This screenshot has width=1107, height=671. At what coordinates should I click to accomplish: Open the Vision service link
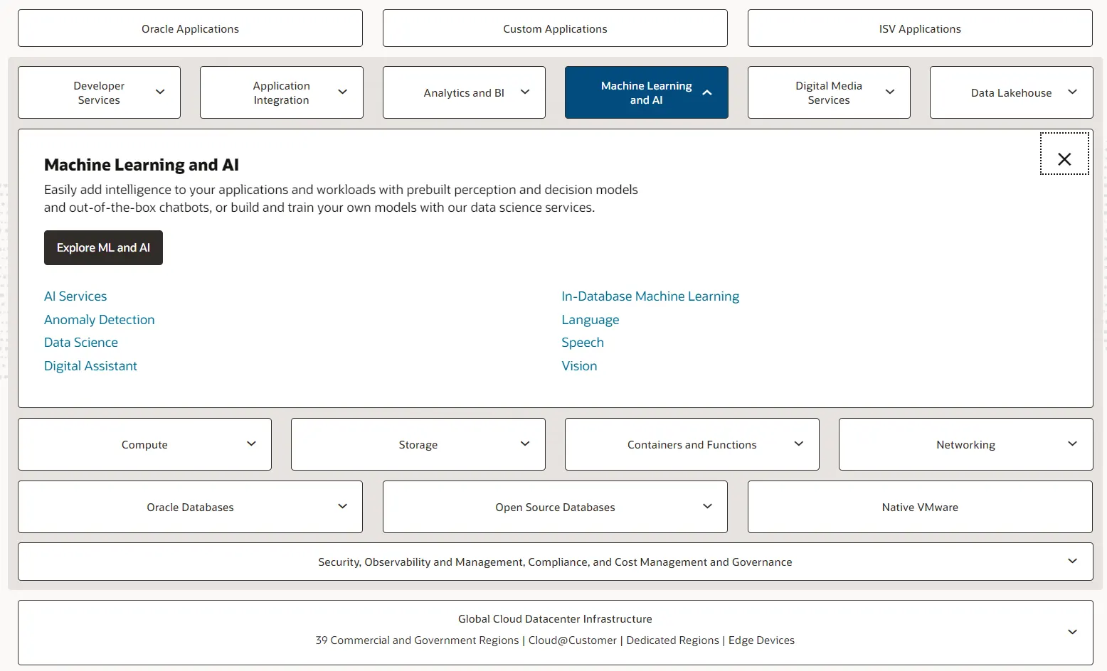579,366
